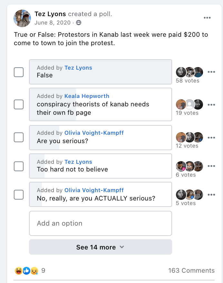
Task: Show the 19 votes voter list
Action: (x=187, y=113)
